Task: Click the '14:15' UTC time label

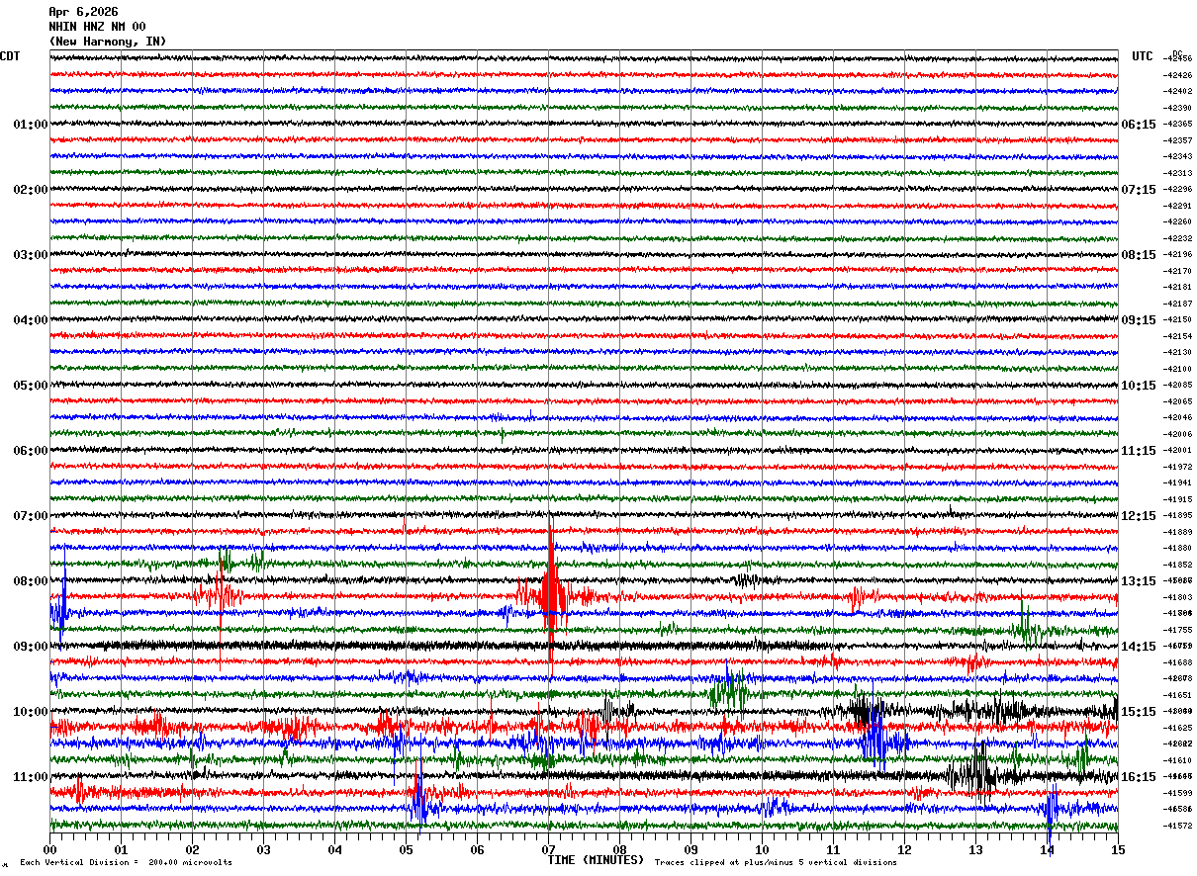Action: click(1139, 647)
